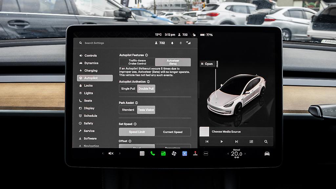Image resolution: width=336 pixels, height=189 pixels.
Task: Choose Double Pull activation
Action: 146,89
